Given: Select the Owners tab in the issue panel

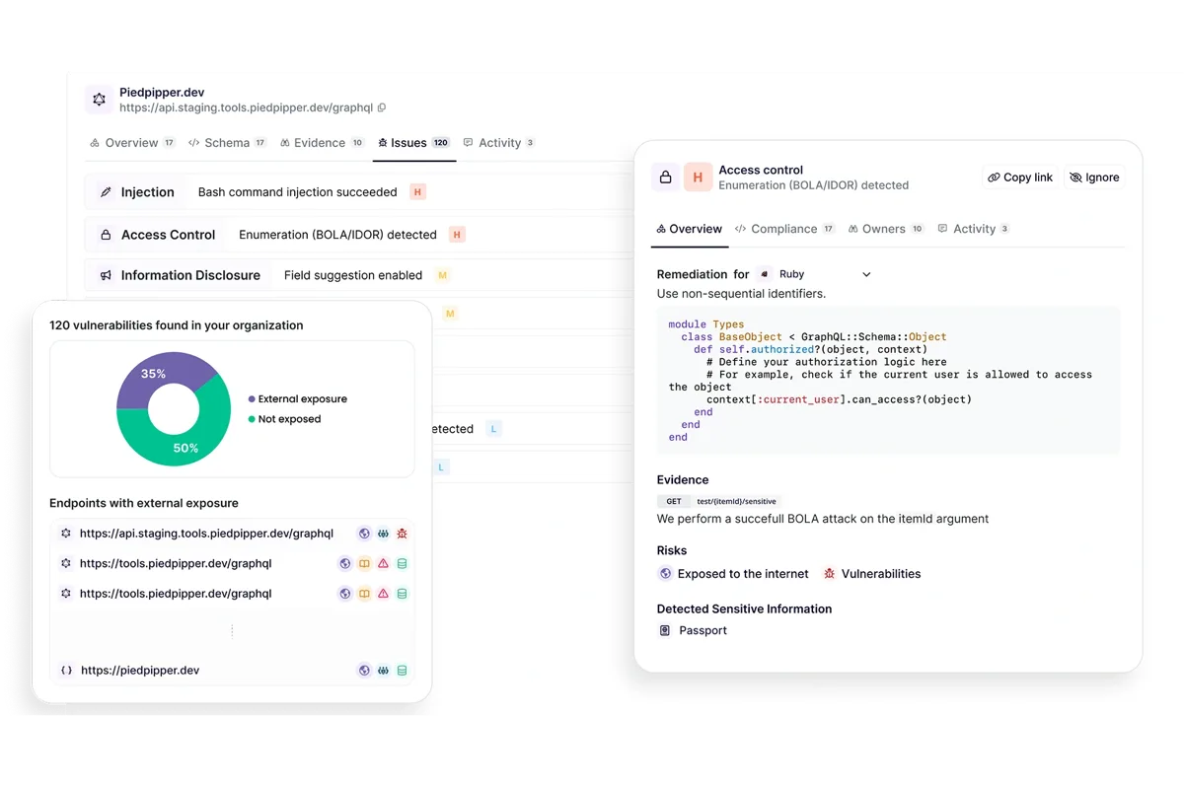Looking at the screenshot, I should pos(885,229).
